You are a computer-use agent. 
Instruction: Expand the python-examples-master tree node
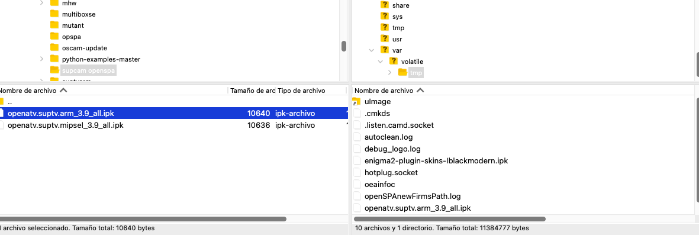41,59
